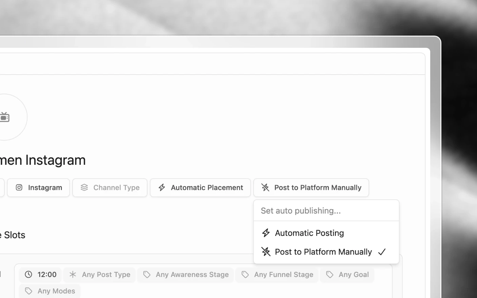Open the Any Goal filter

[347, 275]
